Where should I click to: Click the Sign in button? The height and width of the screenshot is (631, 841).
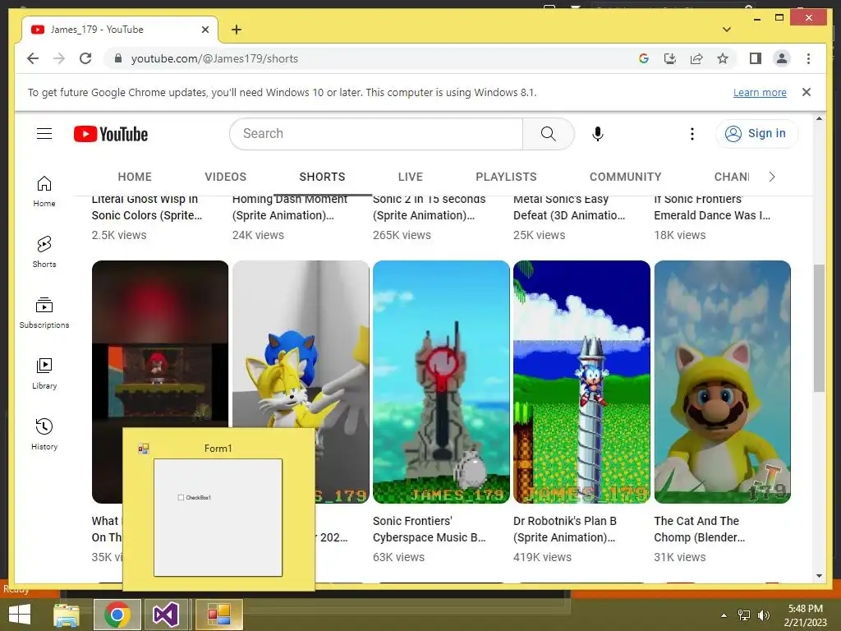756,134
